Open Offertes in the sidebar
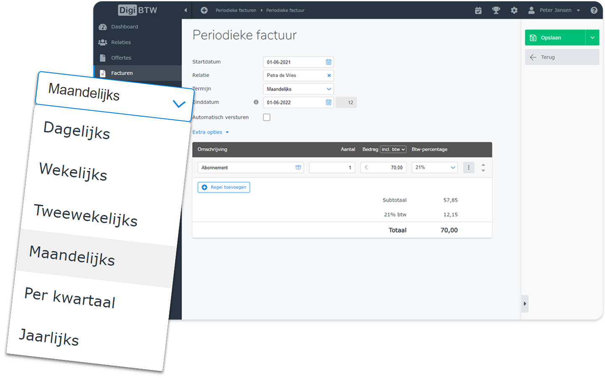This screenshot has height=378, width=605. pyautogui.click(x=137, y=58)
